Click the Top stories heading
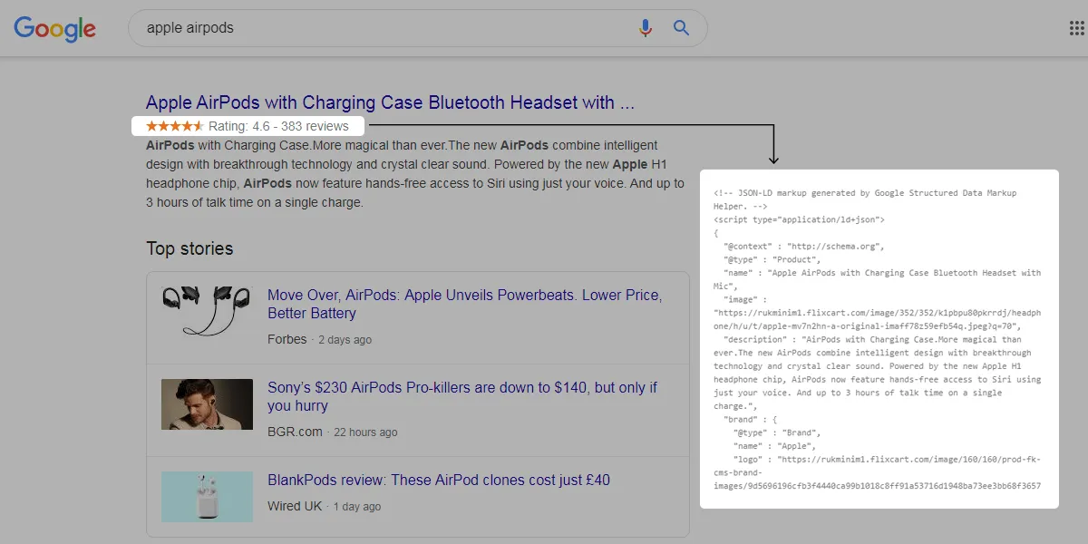The height and width of the screenshot is (544, 1088). (x=189, y=248)
